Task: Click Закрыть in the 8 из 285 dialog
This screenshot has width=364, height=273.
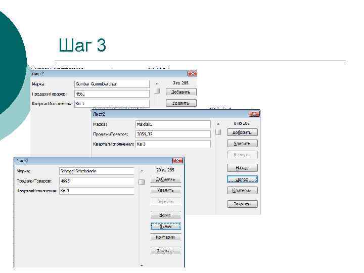Action: pyautogui.click(x=242, y=204)
